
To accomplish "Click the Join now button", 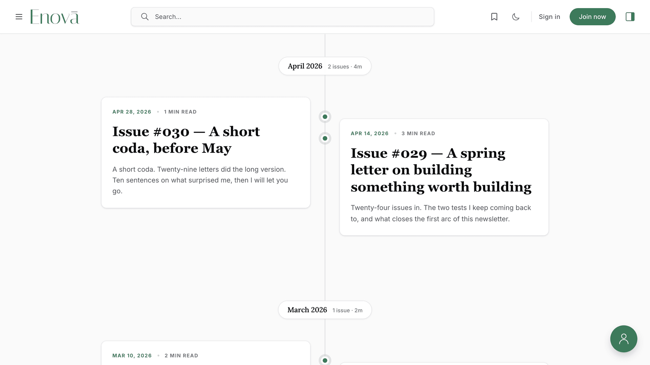I will click(592, 17).
